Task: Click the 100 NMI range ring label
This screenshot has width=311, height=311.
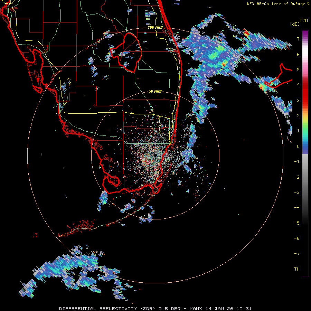Action: (x=155, y=27)
